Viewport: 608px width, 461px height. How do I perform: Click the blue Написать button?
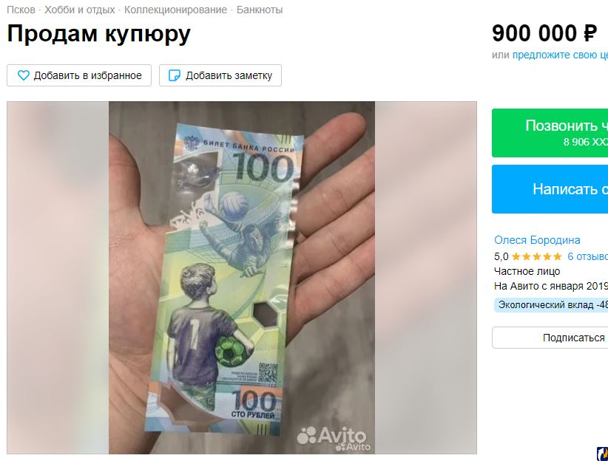tap(550, 189)
